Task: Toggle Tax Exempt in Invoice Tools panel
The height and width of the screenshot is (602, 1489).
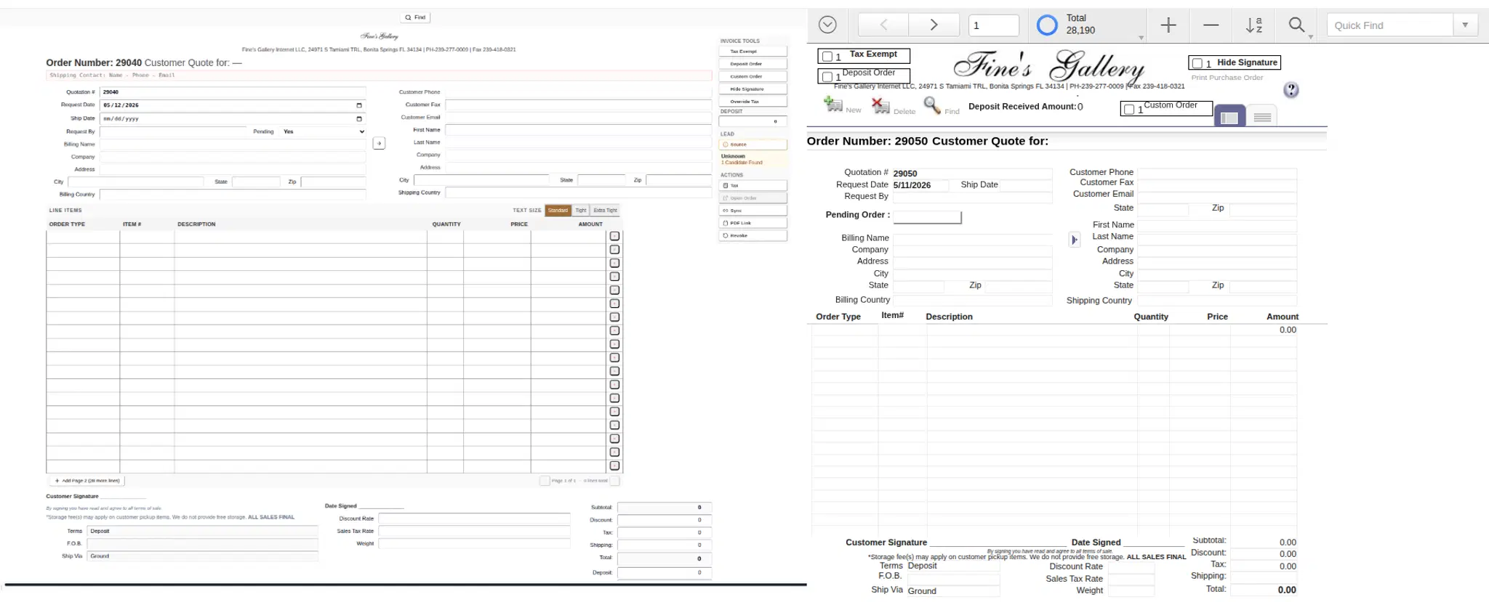Action: coord(752,52)
